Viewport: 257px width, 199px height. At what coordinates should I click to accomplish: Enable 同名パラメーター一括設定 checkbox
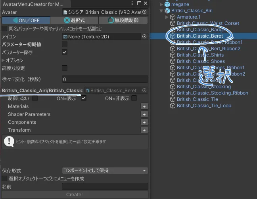point(5,28)
